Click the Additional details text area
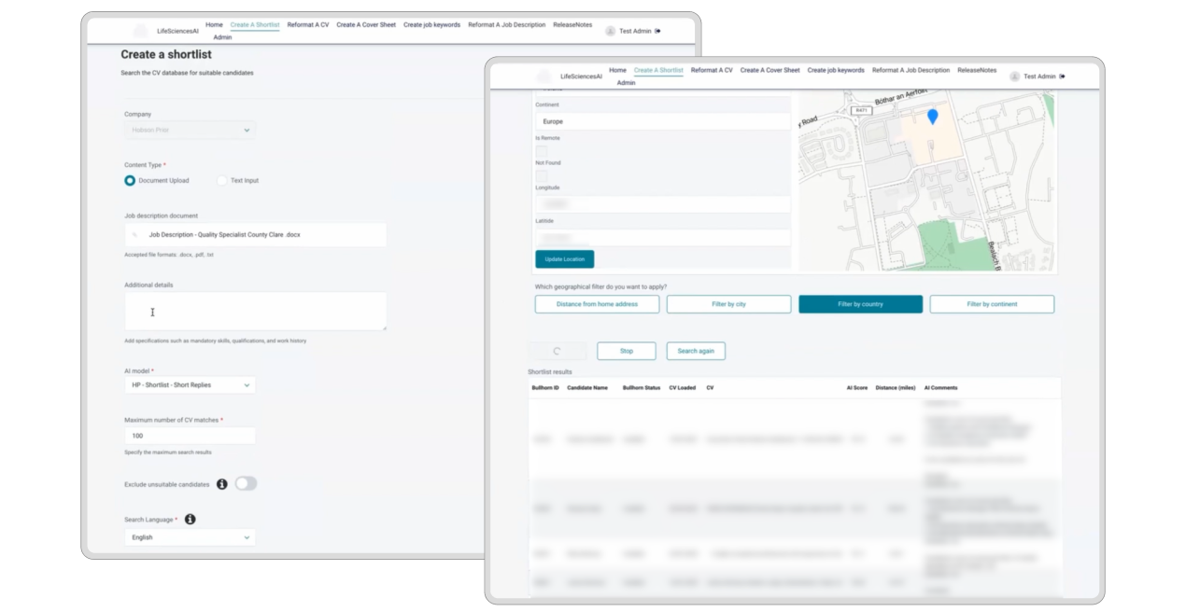Image resolution: width=1186 pixels, height=612 pixels. point(255,311)
